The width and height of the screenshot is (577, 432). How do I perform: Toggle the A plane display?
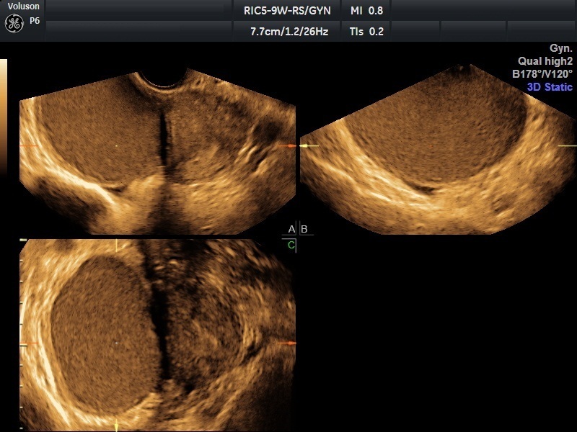pyautogui.click(x=290, y=230)
